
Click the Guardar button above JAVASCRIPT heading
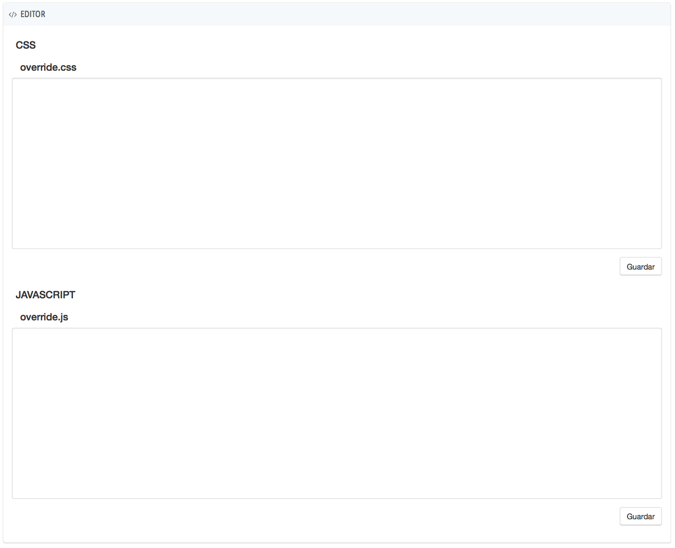(x=640, y=267)
